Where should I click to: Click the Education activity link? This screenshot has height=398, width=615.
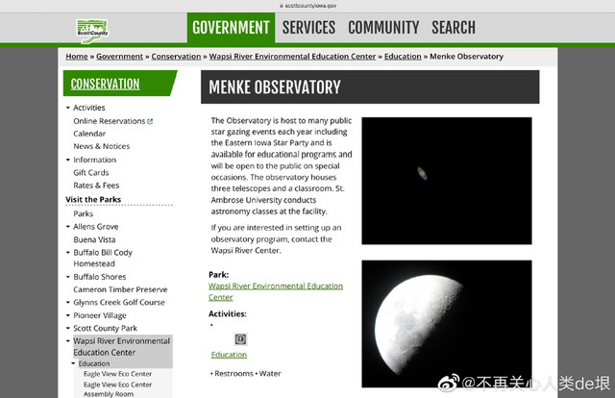(229, 355)
